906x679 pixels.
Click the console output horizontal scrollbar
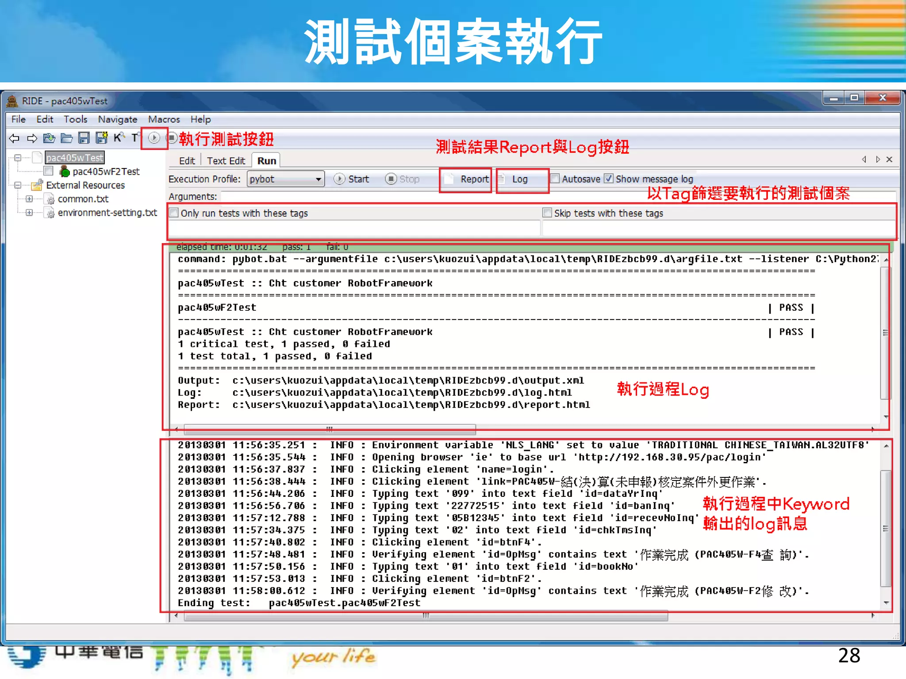click(x=330, y=429)
